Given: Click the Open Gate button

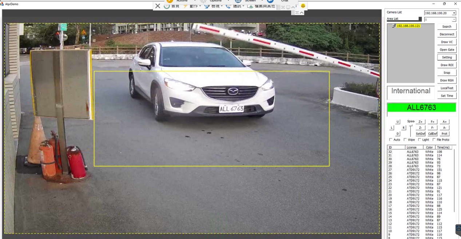Looking at the screenshot, I should [447, 50].
